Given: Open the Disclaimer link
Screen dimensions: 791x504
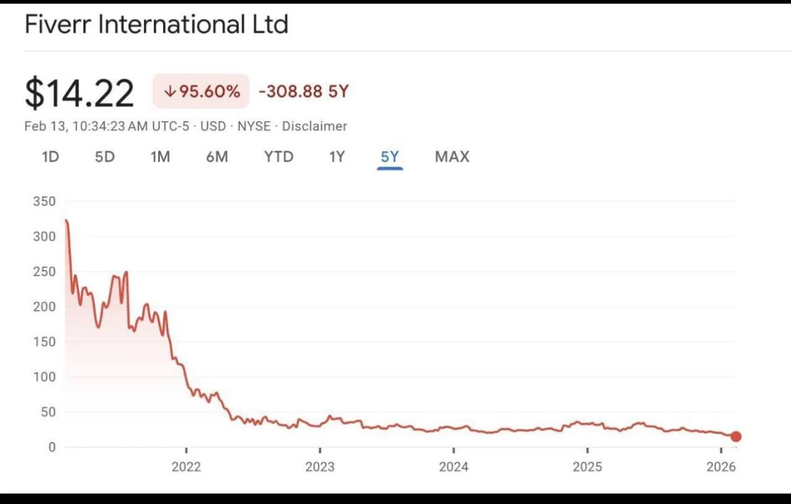Looking at the screenshot, I should tap(315, 126).
